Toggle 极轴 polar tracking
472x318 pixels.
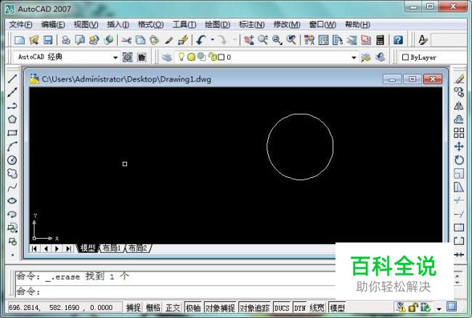(x=193, y=307)
